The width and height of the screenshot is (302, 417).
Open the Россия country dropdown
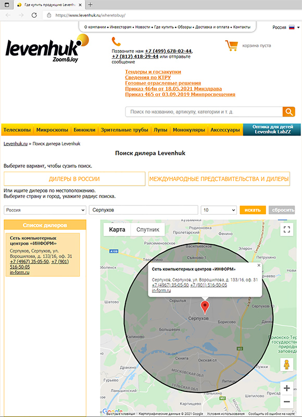45,210
